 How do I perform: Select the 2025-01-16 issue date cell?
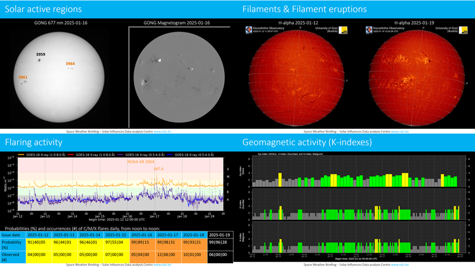143,235
